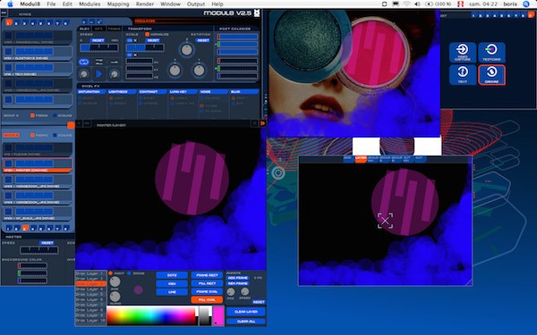The image size is (537, 335).
Task: Click the blue play arrow button
Action: (x=99, y=74)
